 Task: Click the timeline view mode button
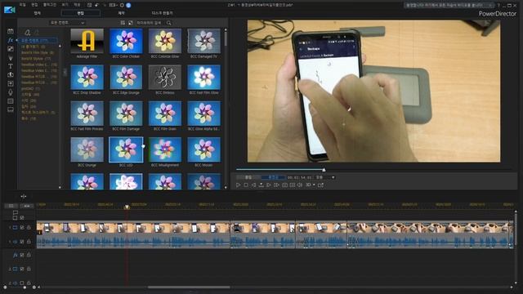click(x=11, y=206)
